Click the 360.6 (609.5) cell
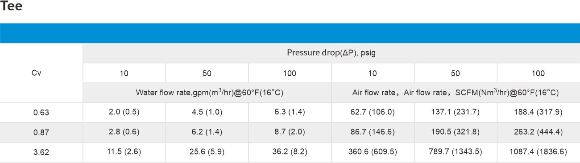 tap(373, 152)
